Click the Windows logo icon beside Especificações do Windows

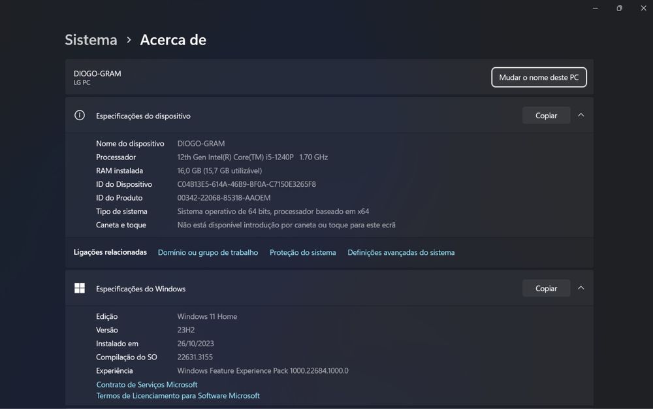coord(80,288)
